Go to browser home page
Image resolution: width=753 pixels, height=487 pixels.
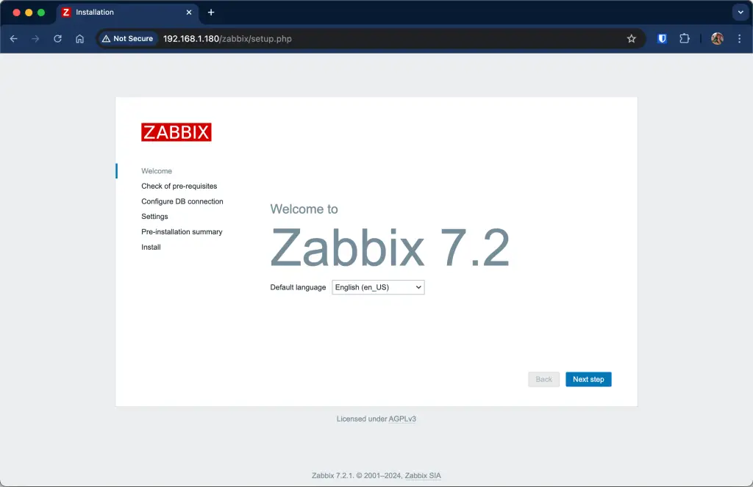pos(79,38)
